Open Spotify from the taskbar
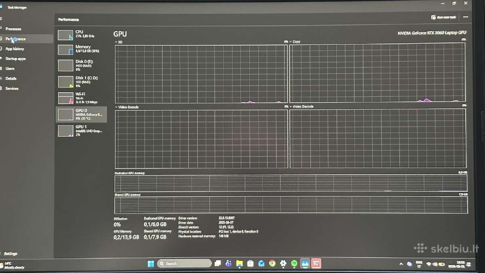The image size is (485, 273). click(x=294, y=263)
